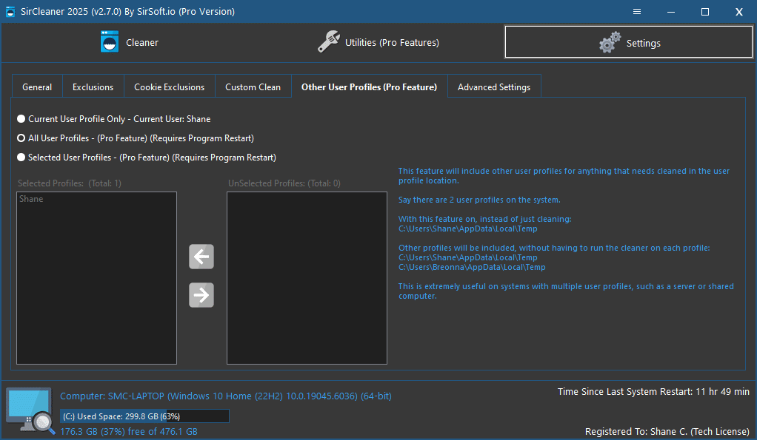
Task: Click the 176.3 GB free text
Action: [128, 431]
